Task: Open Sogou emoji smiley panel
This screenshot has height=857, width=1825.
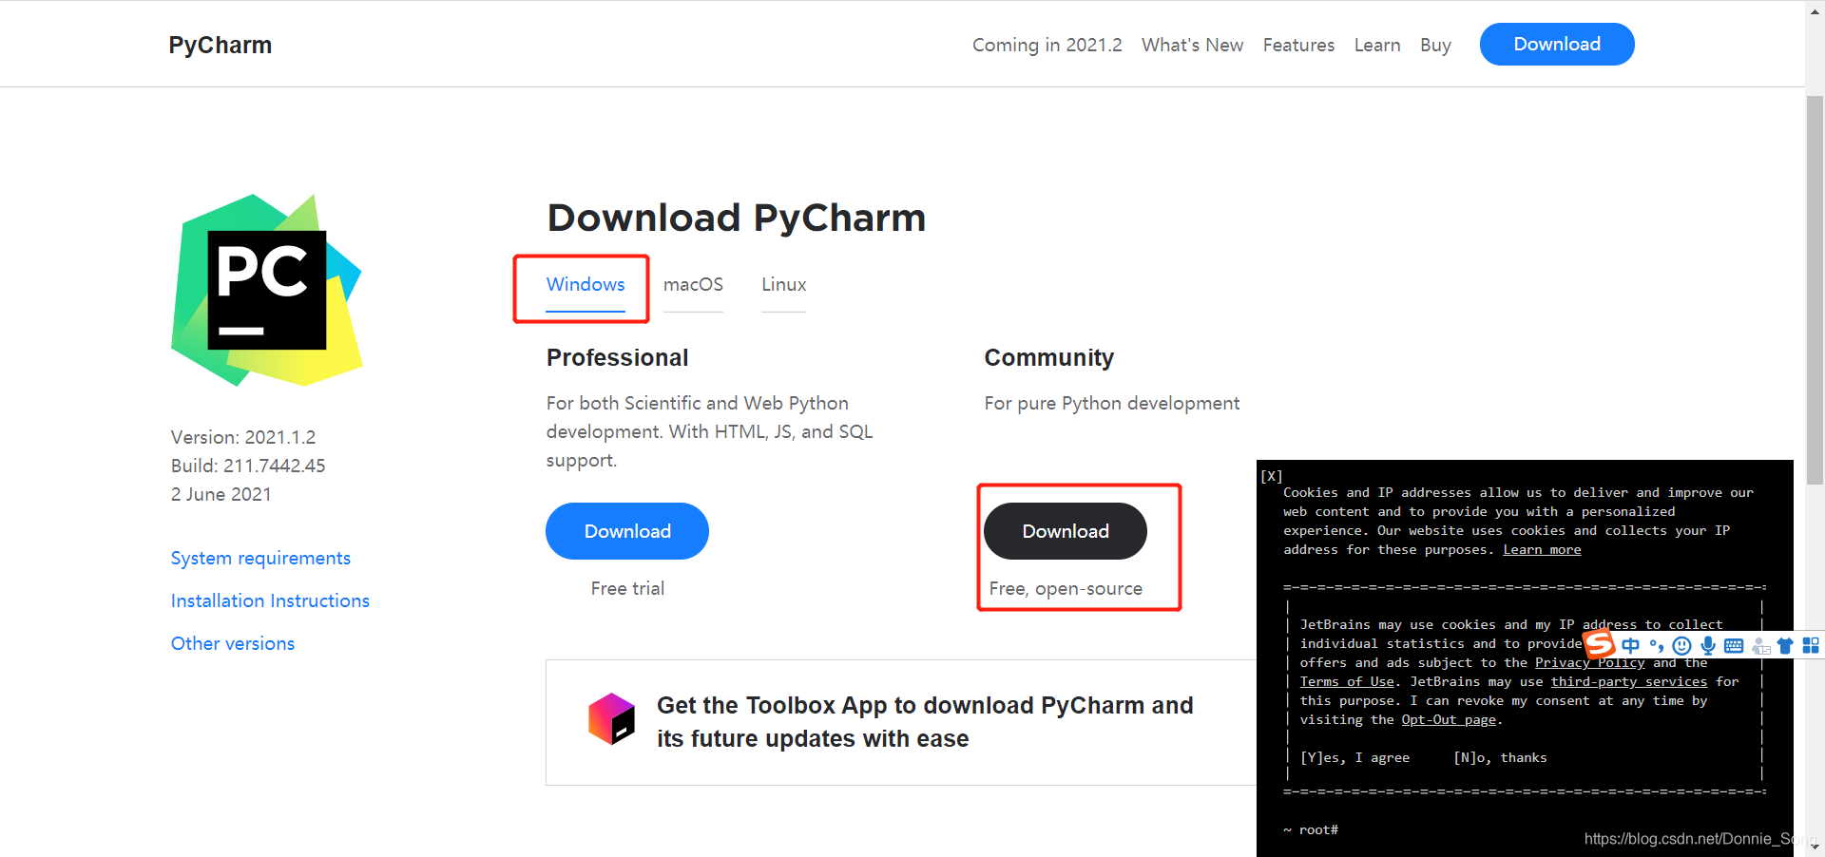Action: [x=1681, y=646]
